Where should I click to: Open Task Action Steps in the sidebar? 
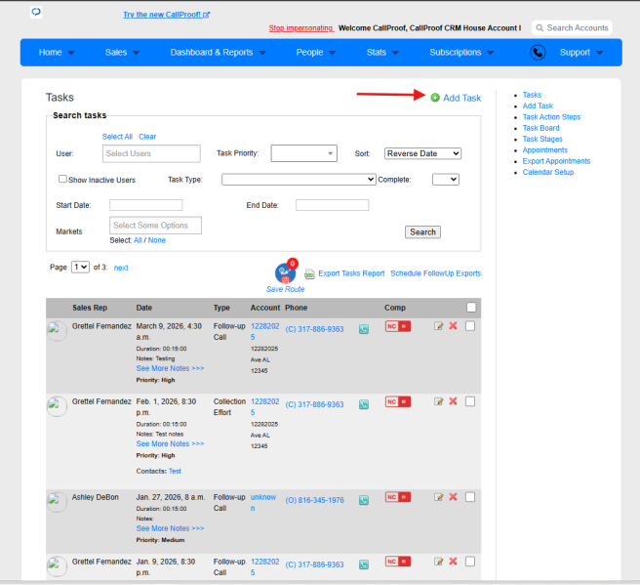point(551,117)
